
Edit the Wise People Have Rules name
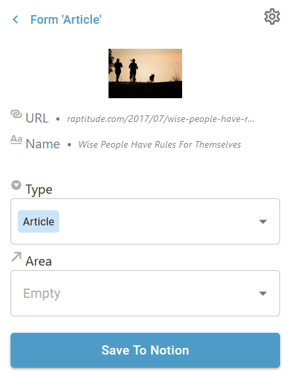coord(160,144)
